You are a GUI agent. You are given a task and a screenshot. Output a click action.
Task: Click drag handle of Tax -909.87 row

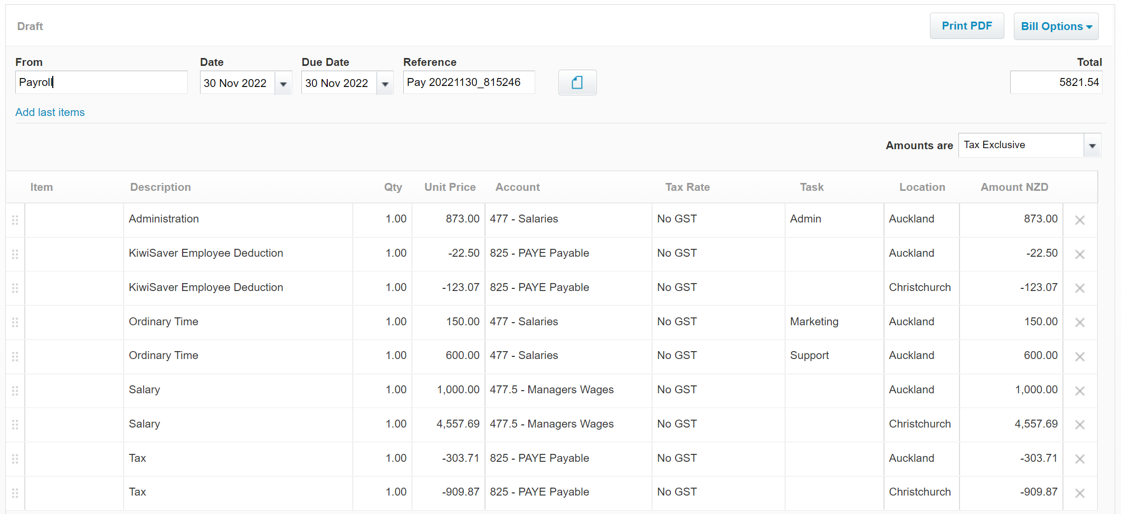coord(15,493)
